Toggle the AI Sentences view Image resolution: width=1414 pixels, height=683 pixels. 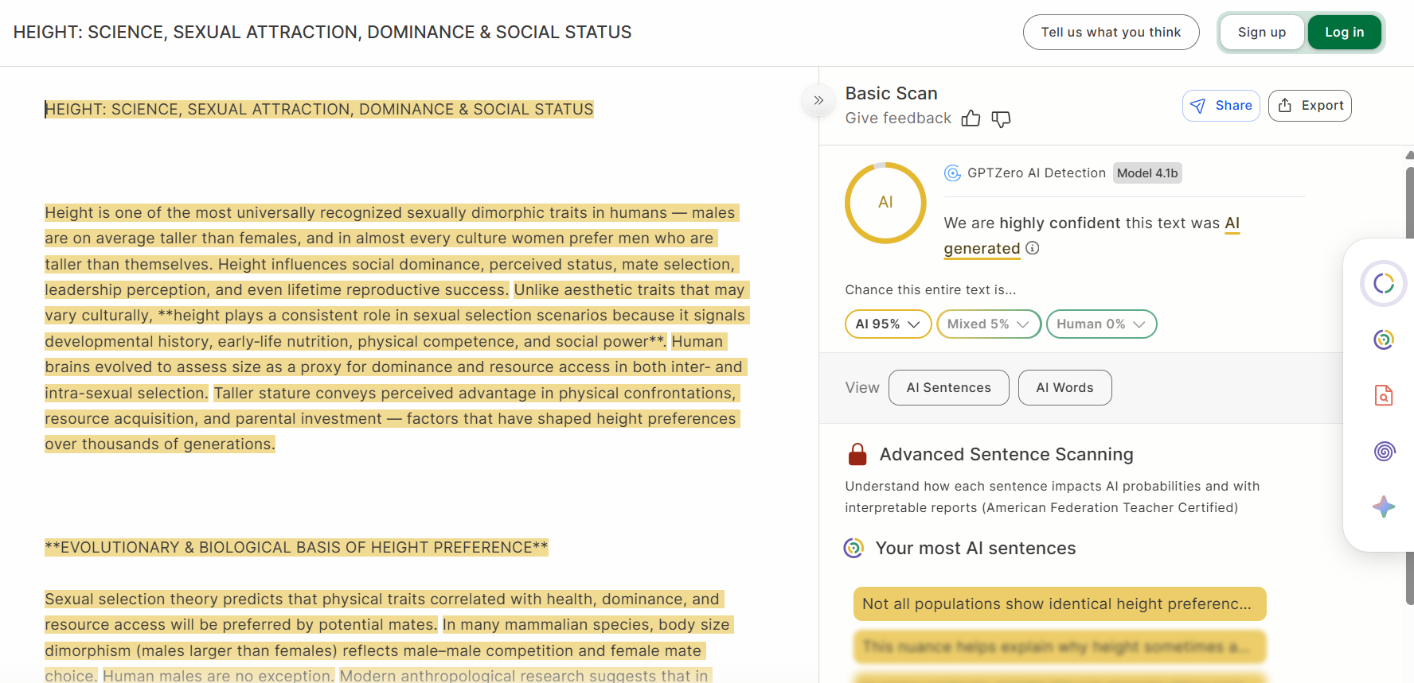[948, 387]
